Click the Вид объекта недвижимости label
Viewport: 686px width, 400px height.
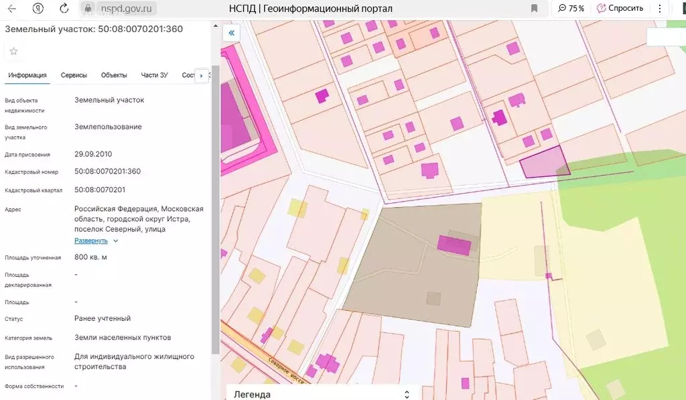click(x=25, y=105)
